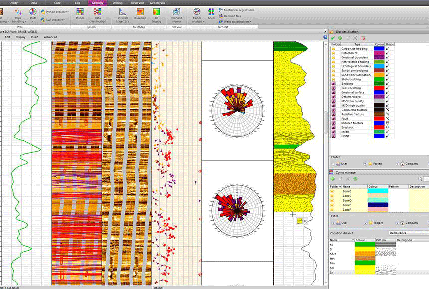Click the folder icon of Bedding row

click(x=334, y=84)
